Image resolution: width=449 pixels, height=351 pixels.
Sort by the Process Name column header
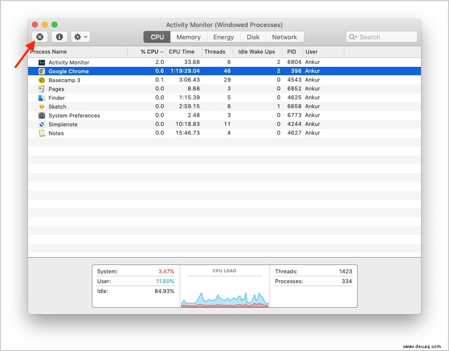78,52
